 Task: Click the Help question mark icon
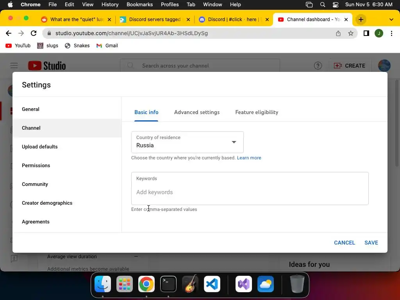tap(318, 66)
